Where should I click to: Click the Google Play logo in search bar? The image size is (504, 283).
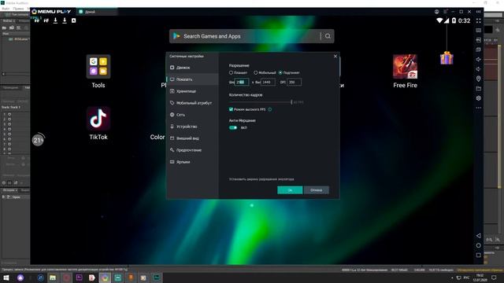coord(176,36)
